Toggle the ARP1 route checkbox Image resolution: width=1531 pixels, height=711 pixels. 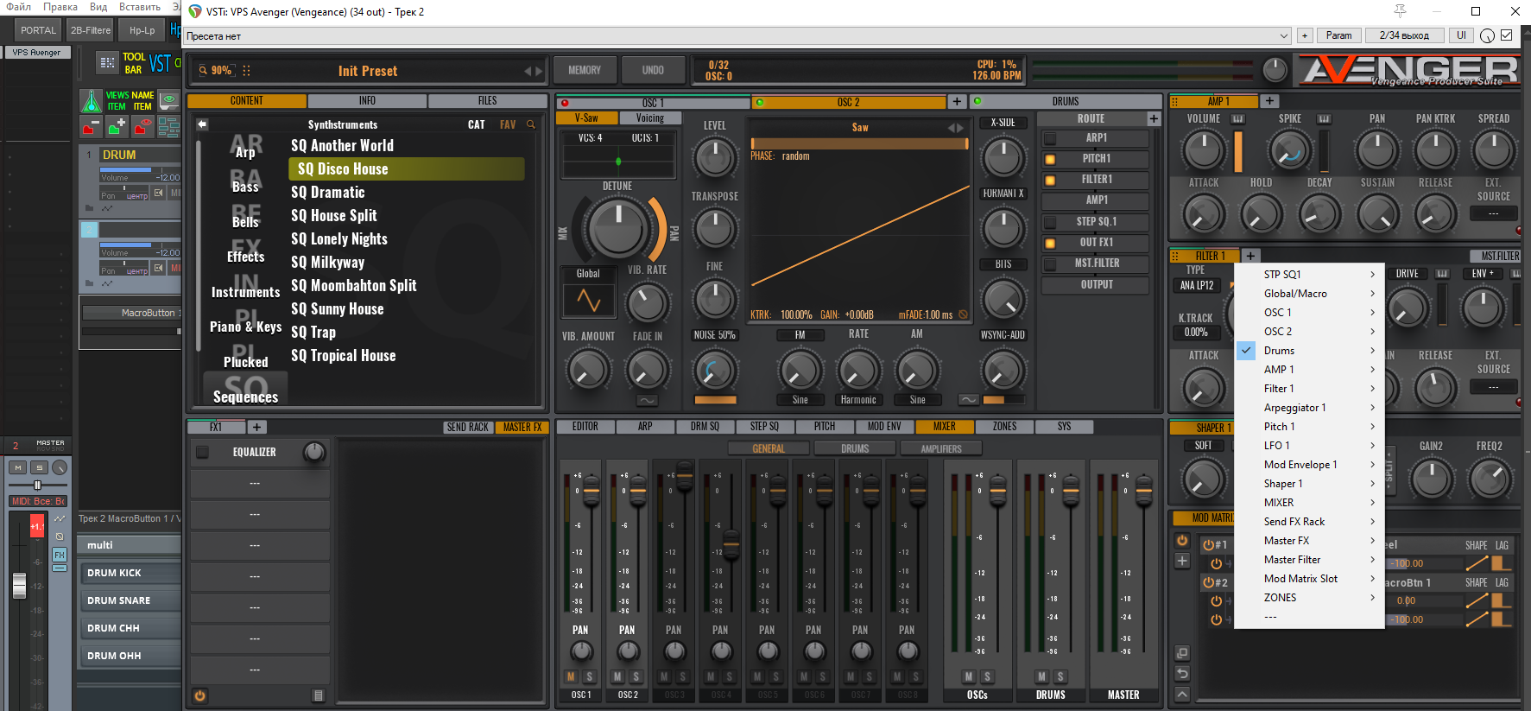click(x=1050, y=138)
